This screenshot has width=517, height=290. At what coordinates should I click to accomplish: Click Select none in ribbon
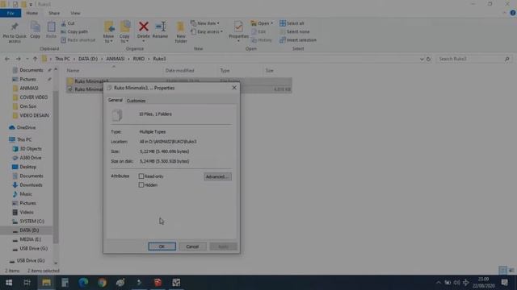pos(294,31)
